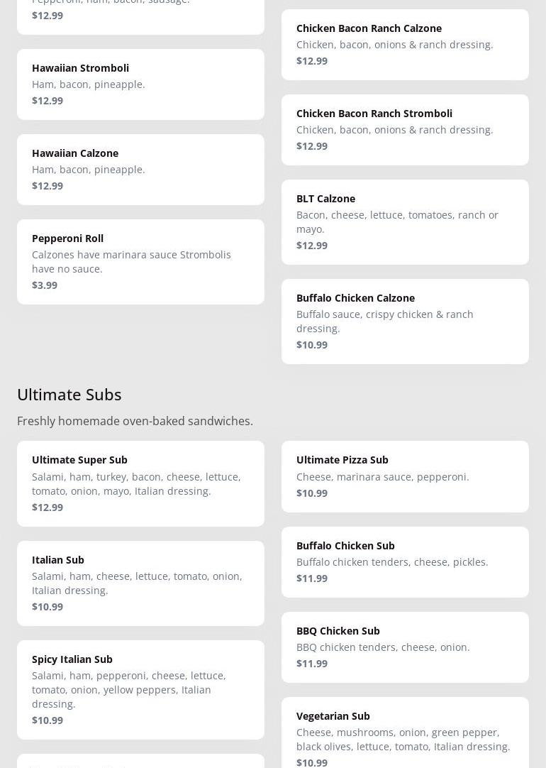546x768 pixels.
Task: Select the Ultimate Pizza Sub card
Action: tap(405, 476)
